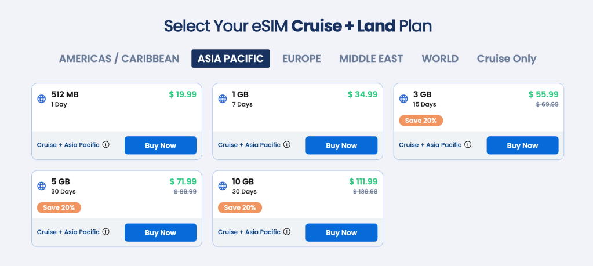Open info icon on 10 GB plan
This screenshot has width=593, height=266.
pos(287,232)
